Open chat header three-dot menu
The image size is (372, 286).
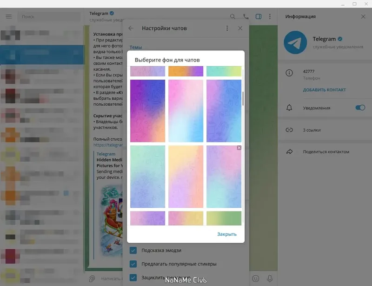tap(270, 16)
